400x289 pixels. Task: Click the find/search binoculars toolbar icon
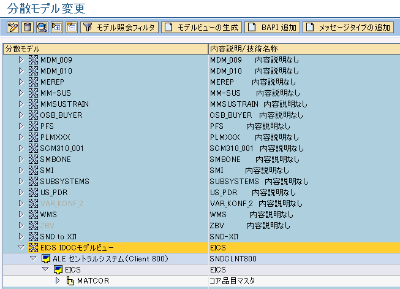[x=42, y=28]
